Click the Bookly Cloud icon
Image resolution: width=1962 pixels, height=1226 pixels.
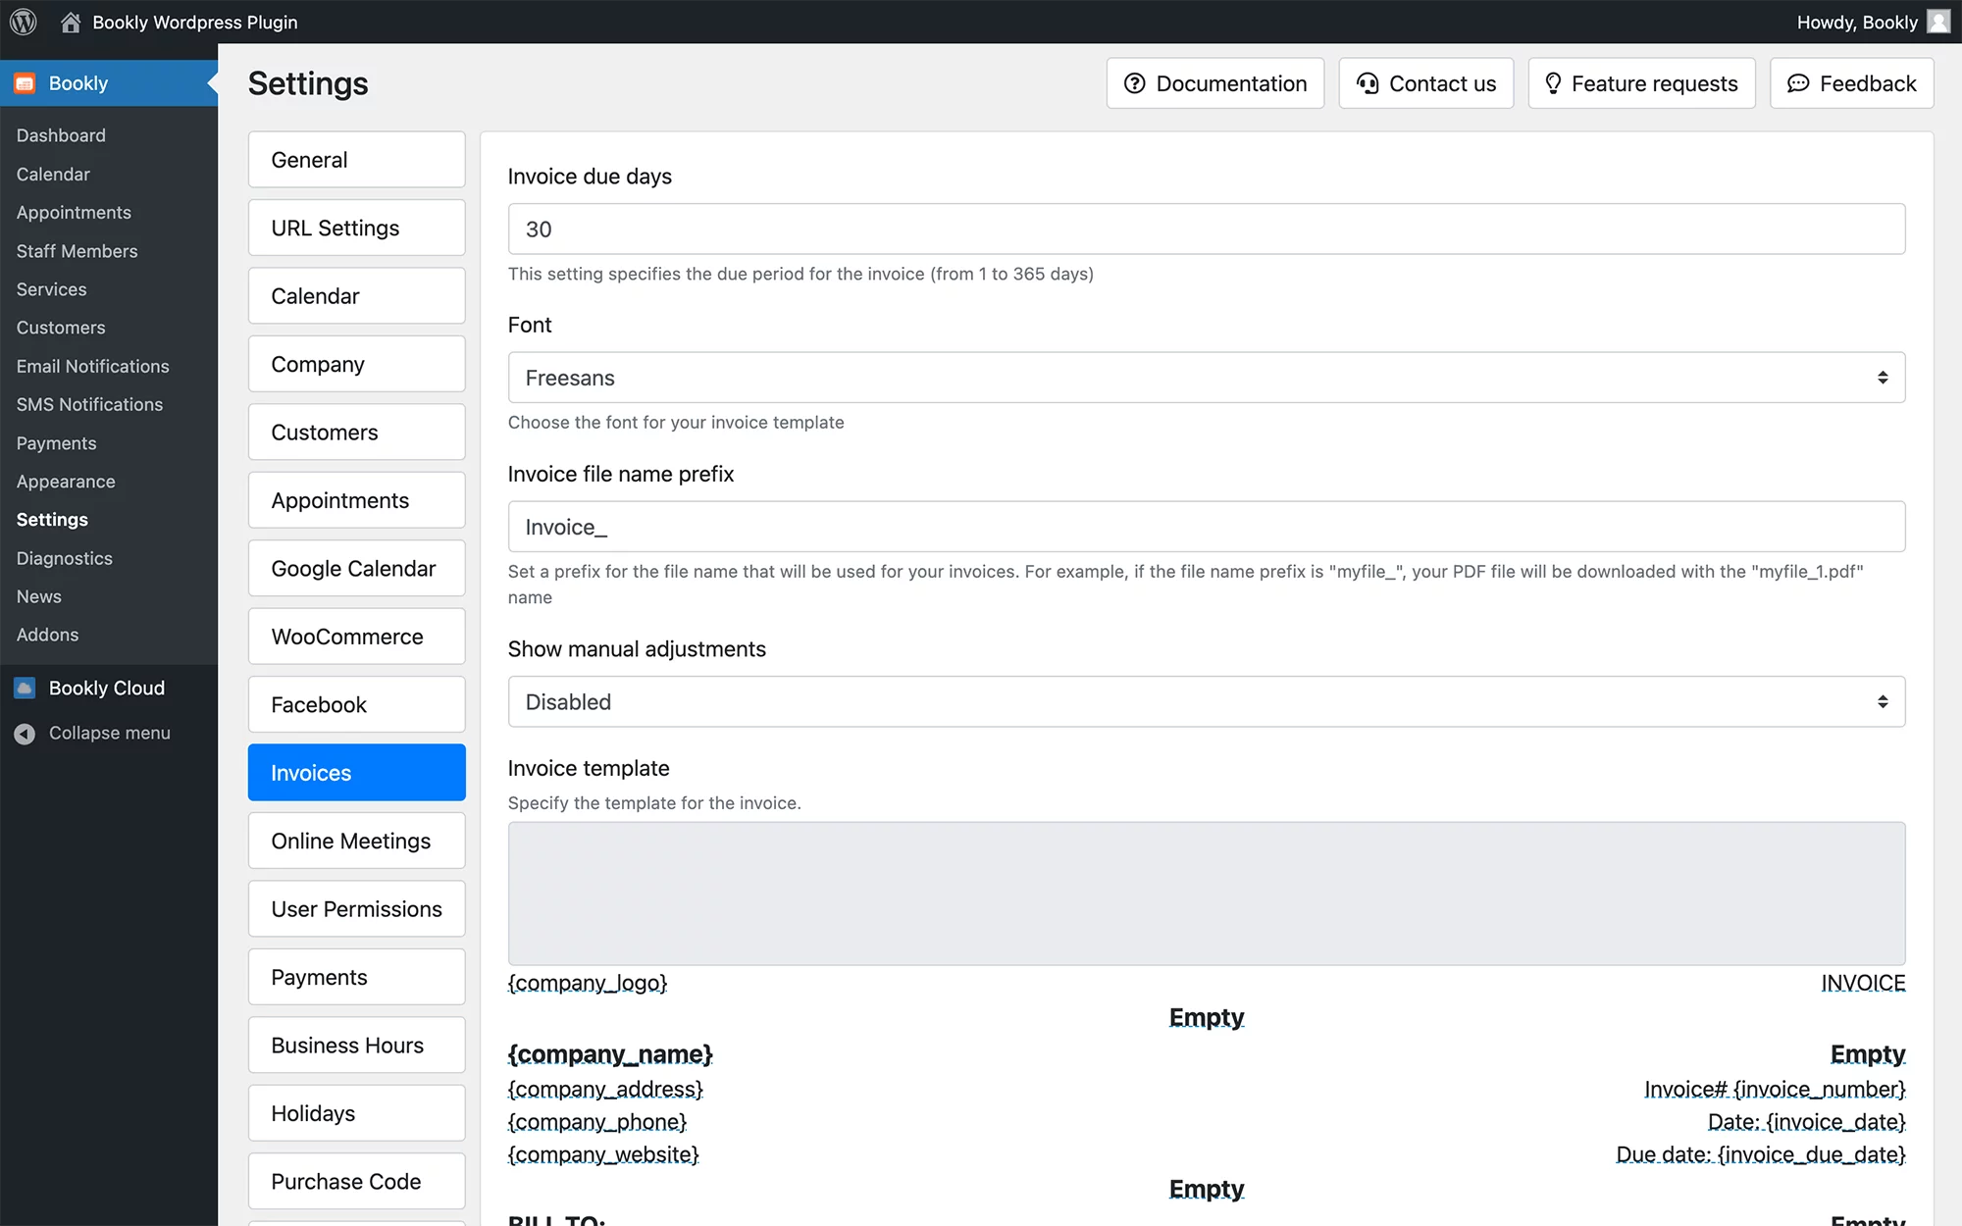click(x=26, y=688)
